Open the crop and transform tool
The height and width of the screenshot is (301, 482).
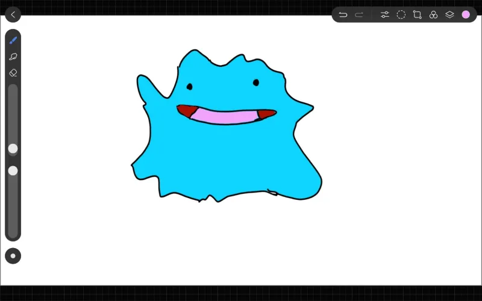tap(417, 14)
